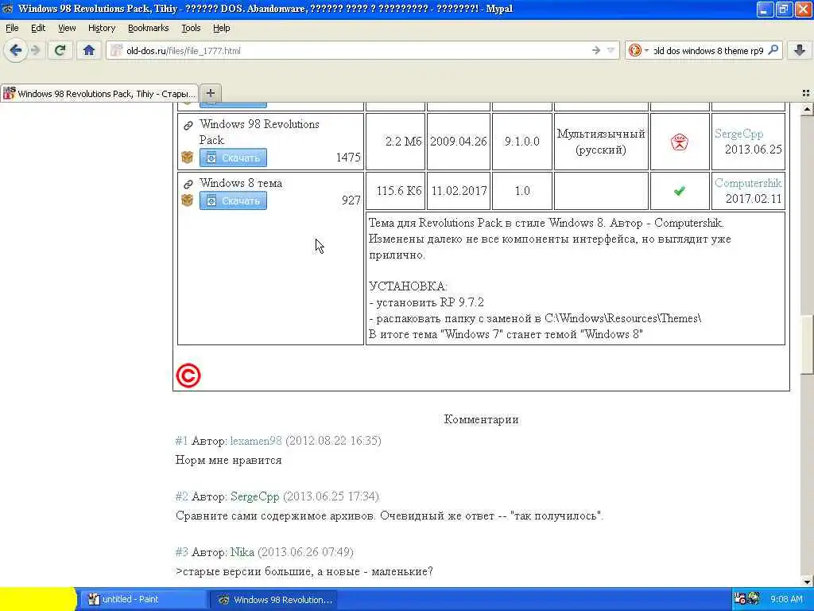Click comment anchor #2
The width and height of the screenshot is (814, 611).
pos(181,496)
